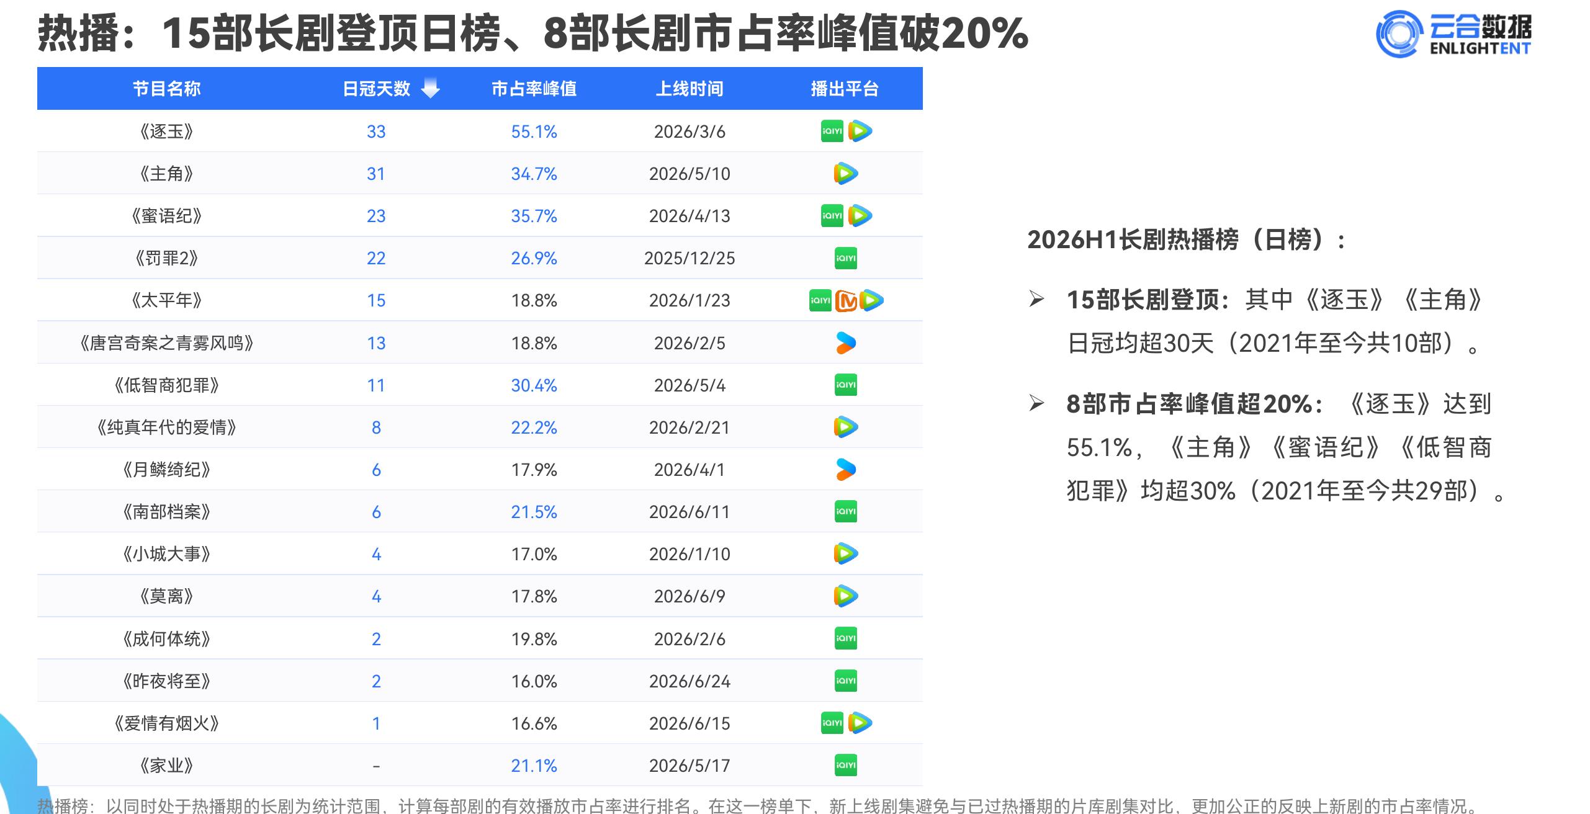This screenshot has width=1590, height=814.
Task: Click the launch date 2026/6/24
Action: tap(689, 681)
